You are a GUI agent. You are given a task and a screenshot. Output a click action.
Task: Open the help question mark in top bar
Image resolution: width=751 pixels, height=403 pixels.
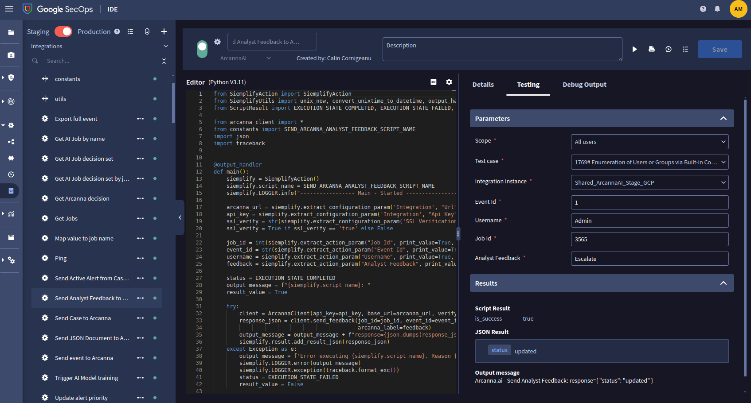(703, 9)
